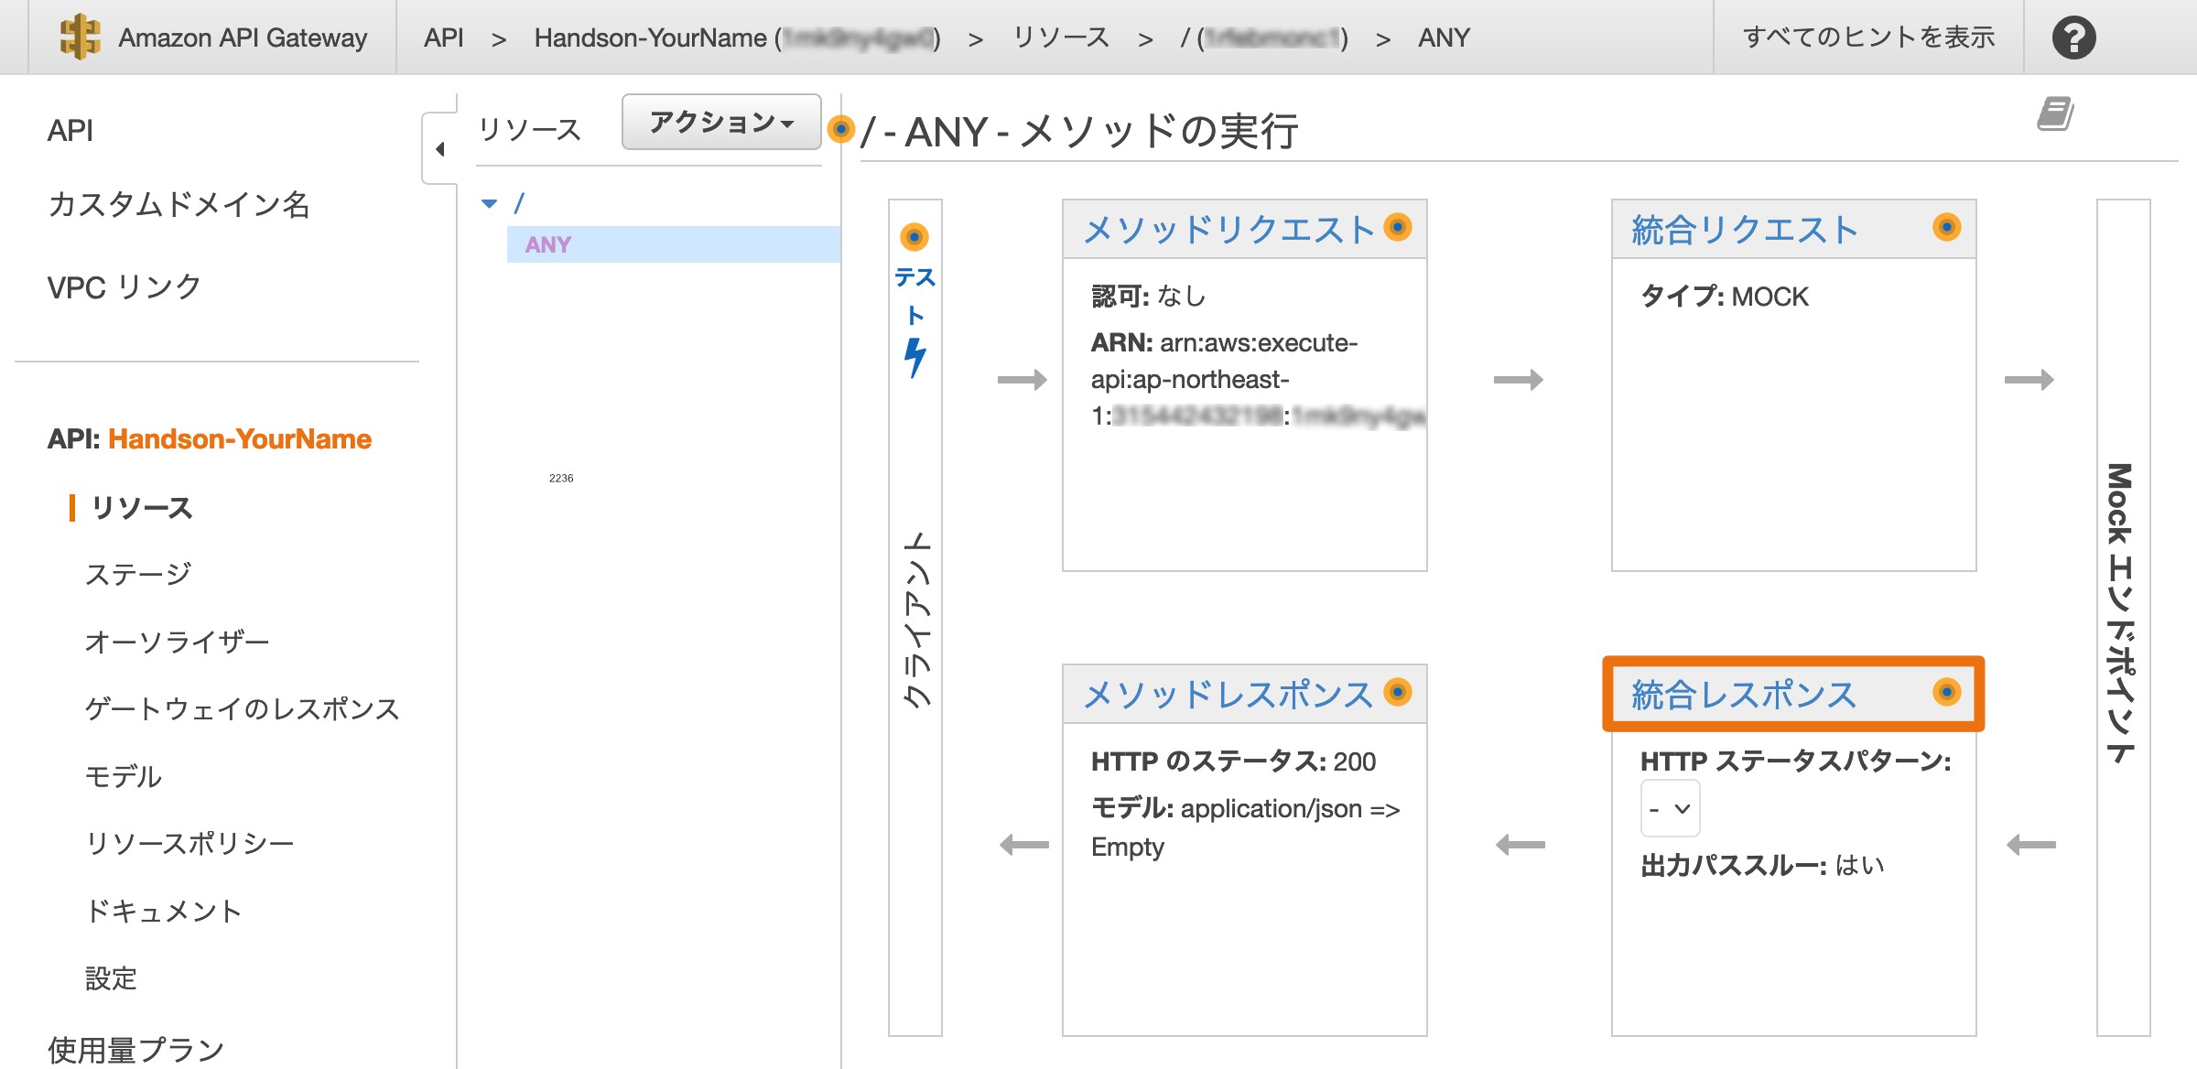Screen dimensions: 2197x1069
Task: Click hint dot in メソッドレスポンス header
Action: [x=1397, y=692]
